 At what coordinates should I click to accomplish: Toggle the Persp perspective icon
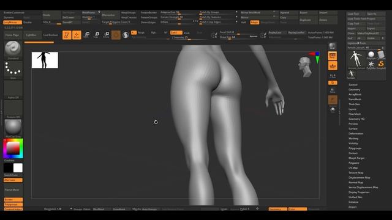[x=333, y=56]
